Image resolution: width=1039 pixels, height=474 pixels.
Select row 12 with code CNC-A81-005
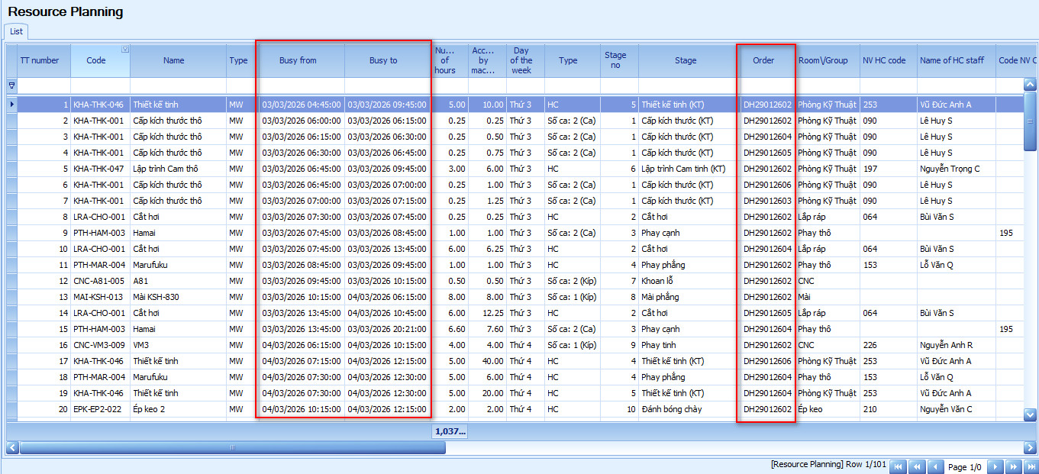[x=99, y=281]
